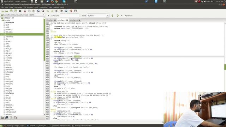Open the Dialogs menu
Viewport: 226px width, 127px height.
[x=56, y=7]
